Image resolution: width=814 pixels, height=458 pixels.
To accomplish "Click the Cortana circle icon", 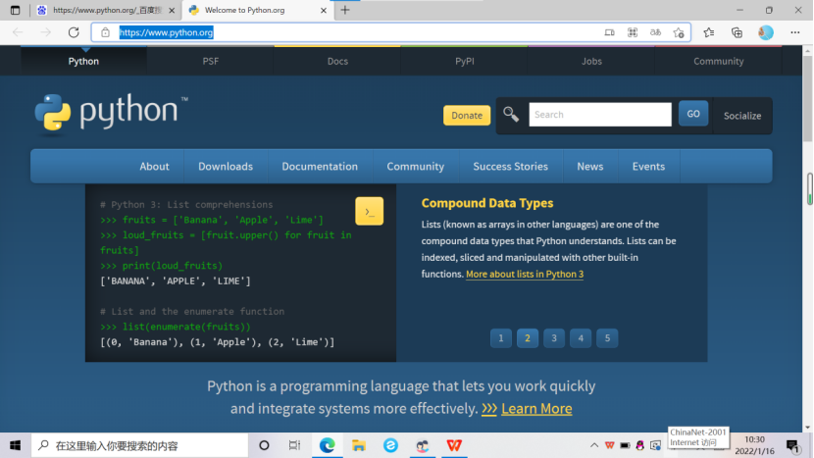I will [x=264, y=445].
